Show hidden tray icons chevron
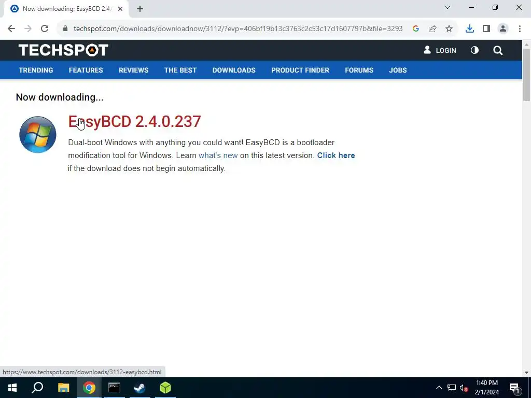531x398 pixels. click(x=439, y=388)
